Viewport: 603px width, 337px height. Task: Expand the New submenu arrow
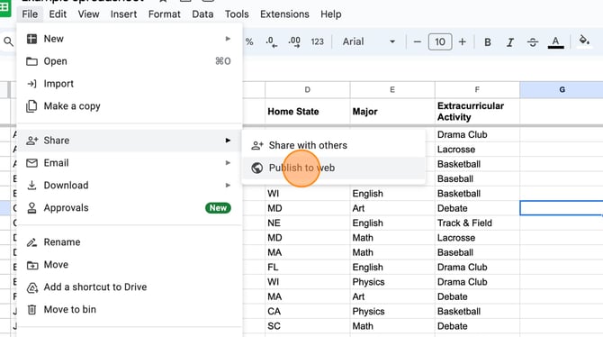point(228,39)
